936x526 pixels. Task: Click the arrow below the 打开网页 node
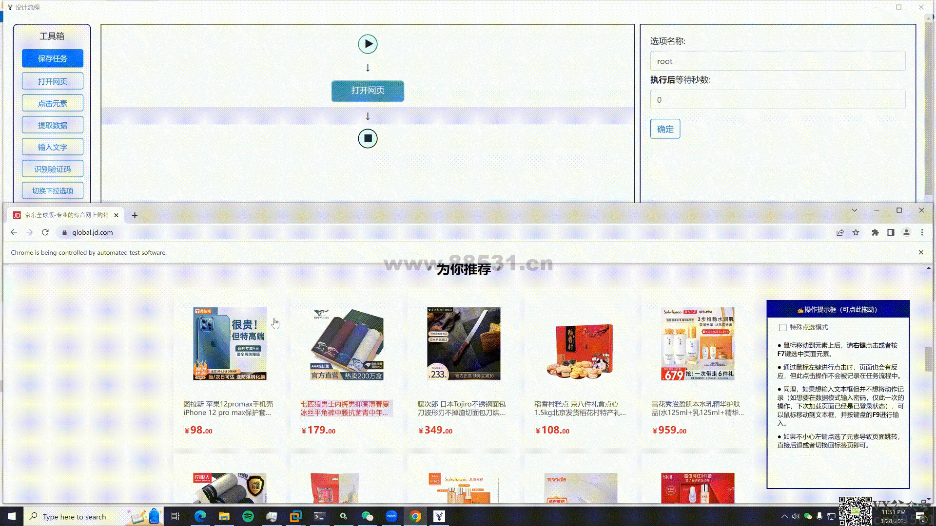tap(368, 116)
